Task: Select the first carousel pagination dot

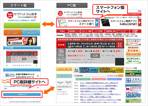Action: click(x=13, y=66)
